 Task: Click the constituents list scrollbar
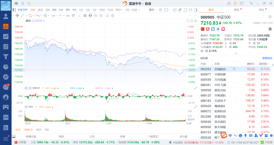pos(272,65)
